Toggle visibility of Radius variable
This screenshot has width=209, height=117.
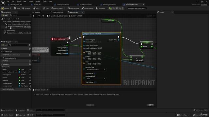coord(30,78)
